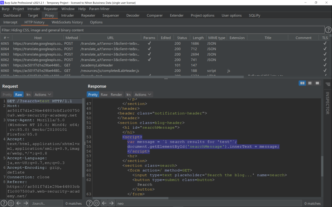
Task: Go to next request search match
Action: point(26,203)
